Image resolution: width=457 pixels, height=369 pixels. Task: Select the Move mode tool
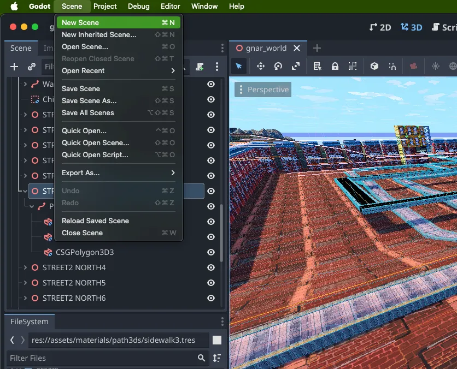click(261, 67)
